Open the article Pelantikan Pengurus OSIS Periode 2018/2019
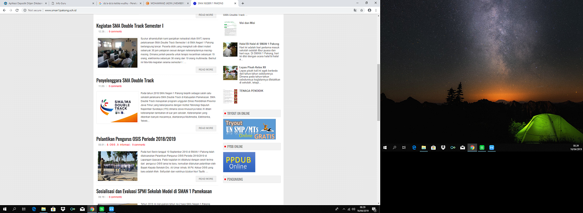Screen dimensions: 583x213 click(136, 139)
